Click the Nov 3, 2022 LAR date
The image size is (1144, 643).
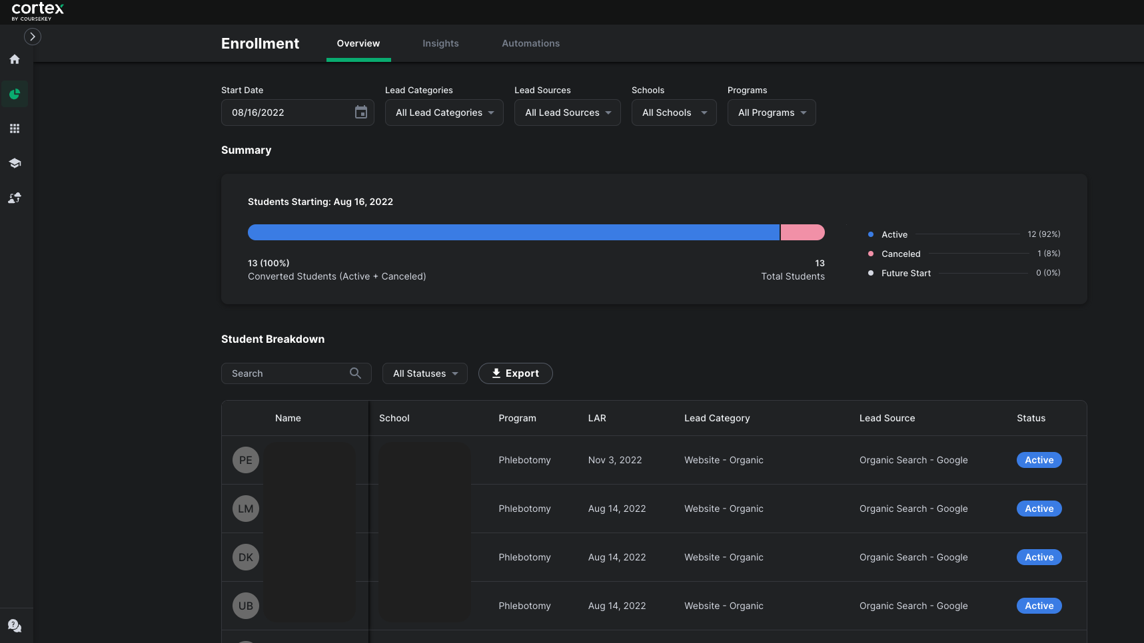[x=615, y=460]
